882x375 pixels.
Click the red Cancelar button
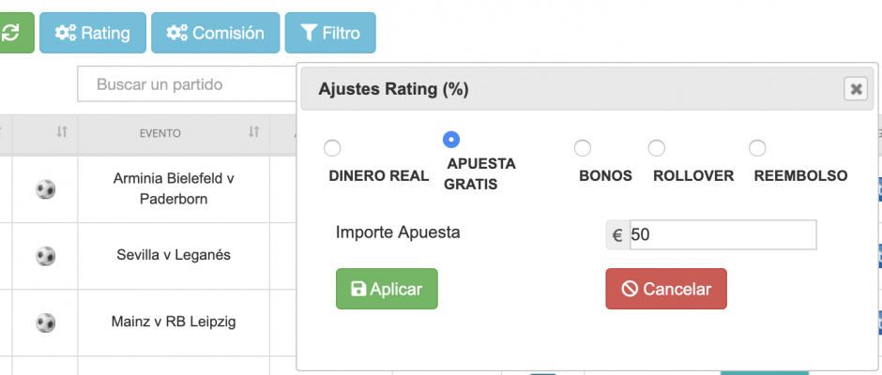point(666,289)
